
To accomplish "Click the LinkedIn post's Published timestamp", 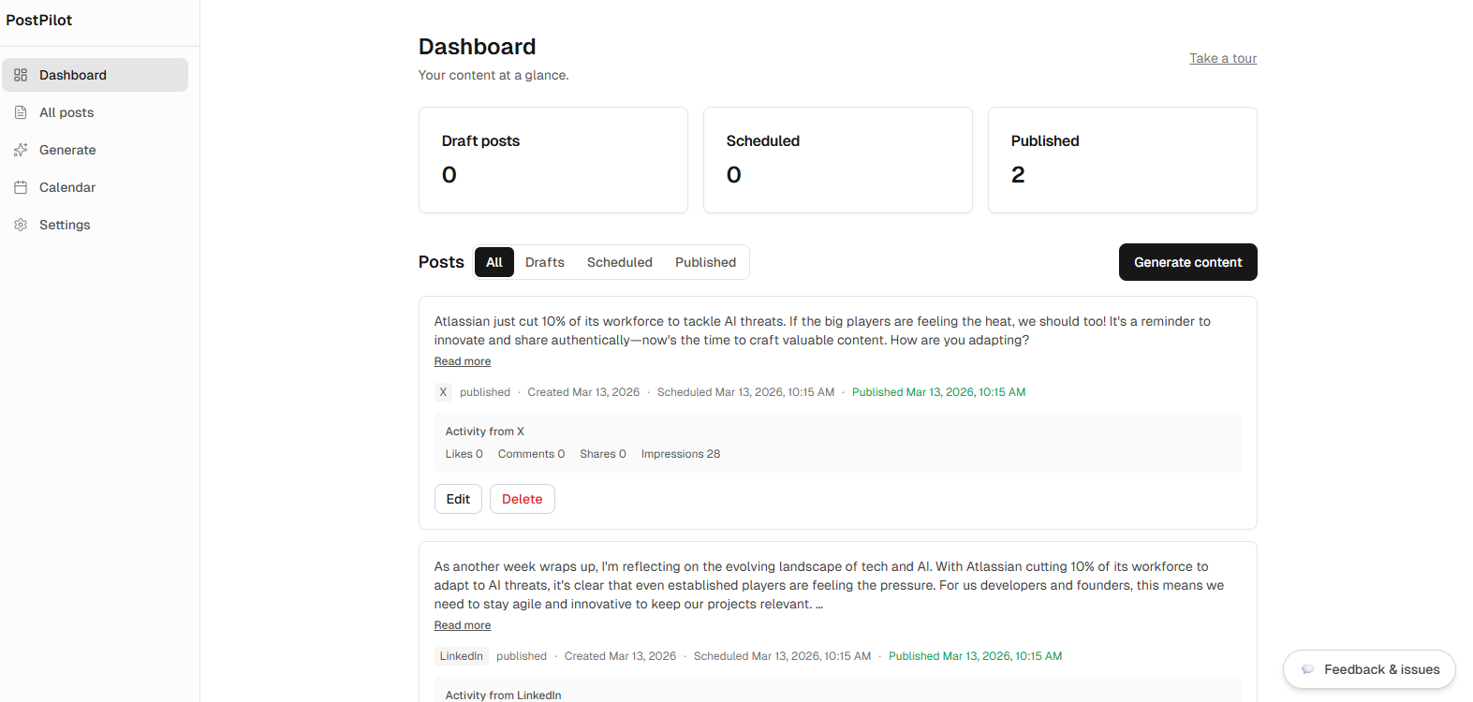I will [976, 656].
